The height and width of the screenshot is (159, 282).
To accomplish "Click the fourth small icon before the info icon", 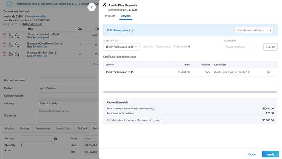I will point(16,24).
